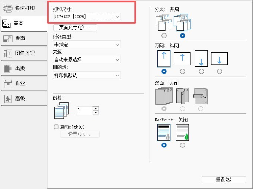Expand the 纸张类型 dropdown showing 未指定
The image size is (253, 189).
[87, 45]
